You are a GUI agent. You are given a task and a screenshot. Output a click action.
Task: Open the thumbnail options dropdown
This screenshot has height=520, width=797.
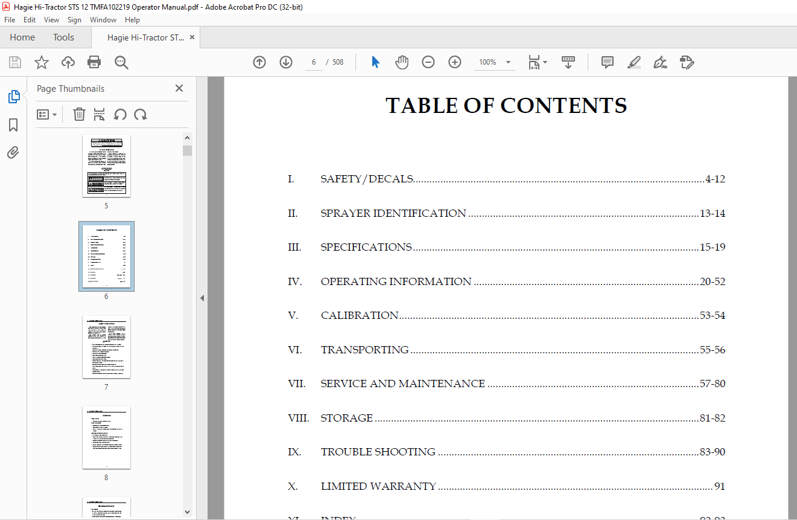pyautogui.click(x=46, y=114)
